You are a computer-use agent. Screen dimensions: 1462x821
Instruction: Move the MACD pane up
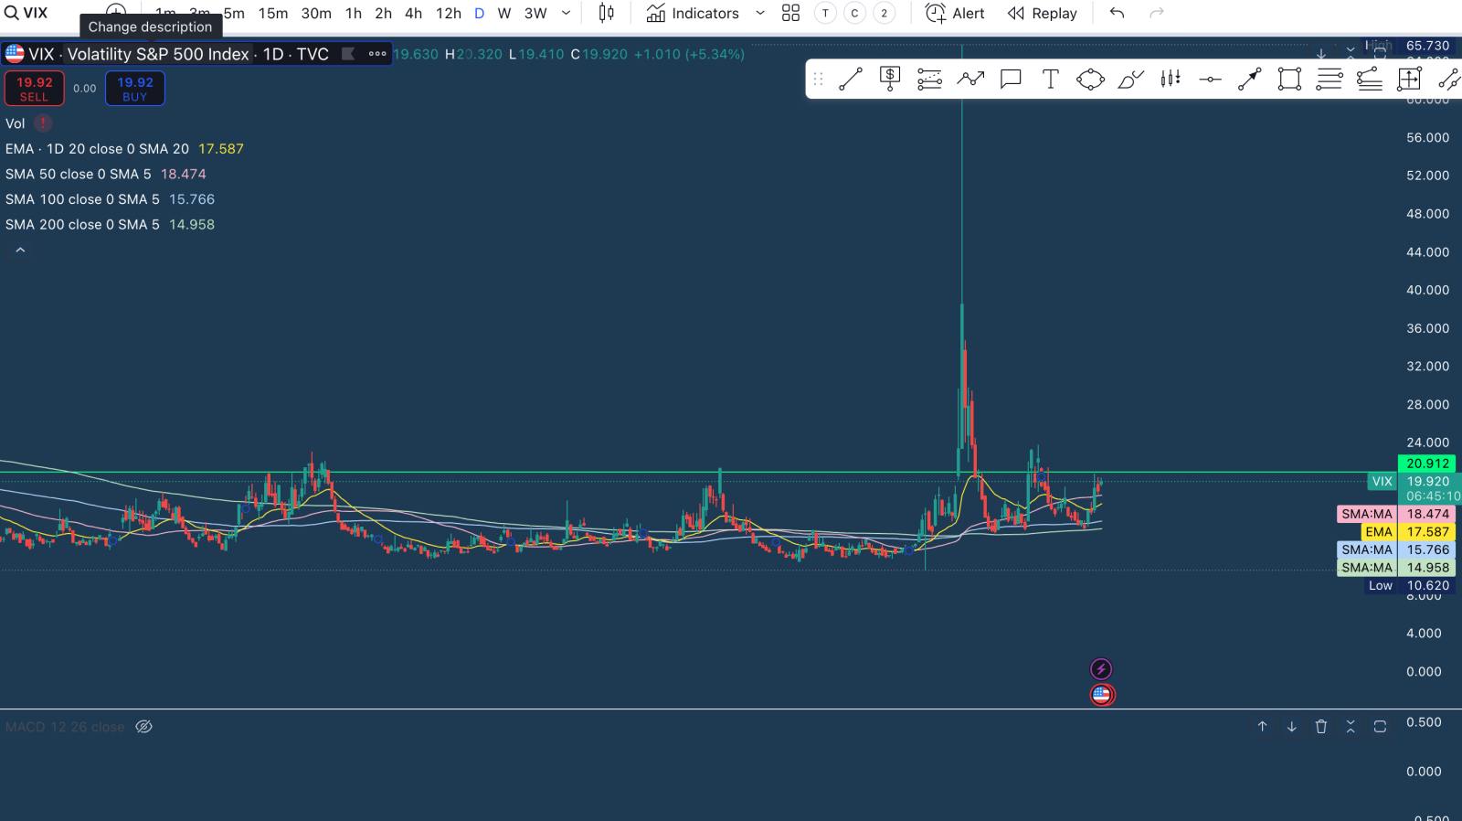click(x=1262, y=726)
